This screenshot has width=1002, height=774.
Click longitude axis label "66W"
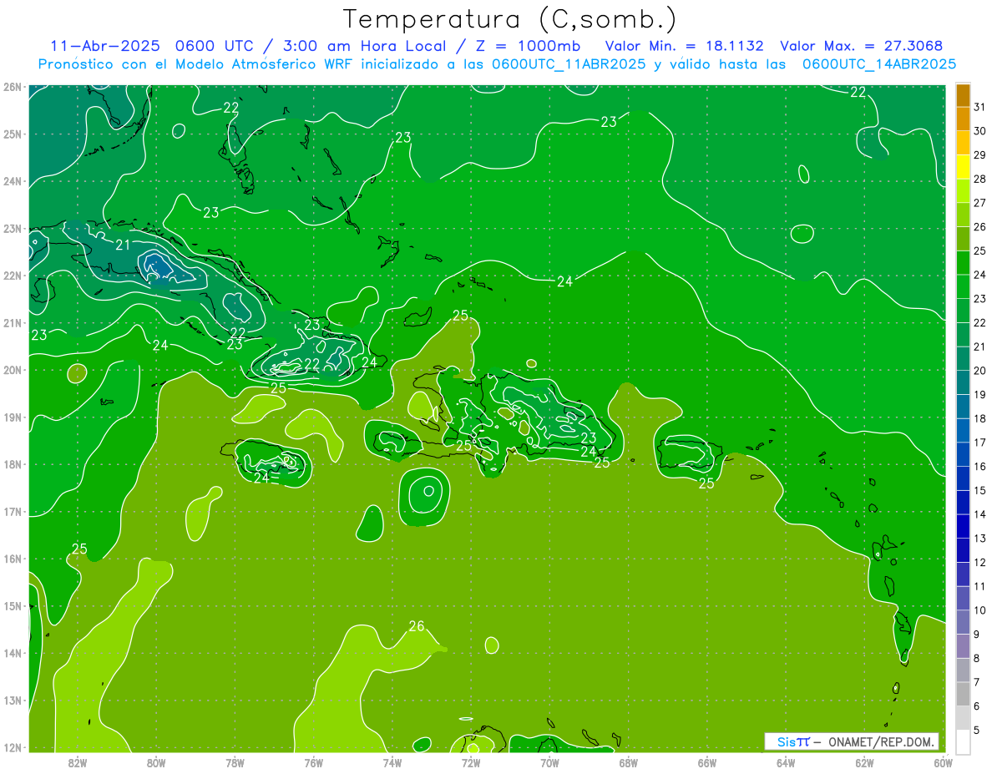tap(706, 762)
